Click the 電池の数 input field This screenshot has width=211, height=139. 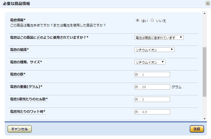[x=152, y=75]
